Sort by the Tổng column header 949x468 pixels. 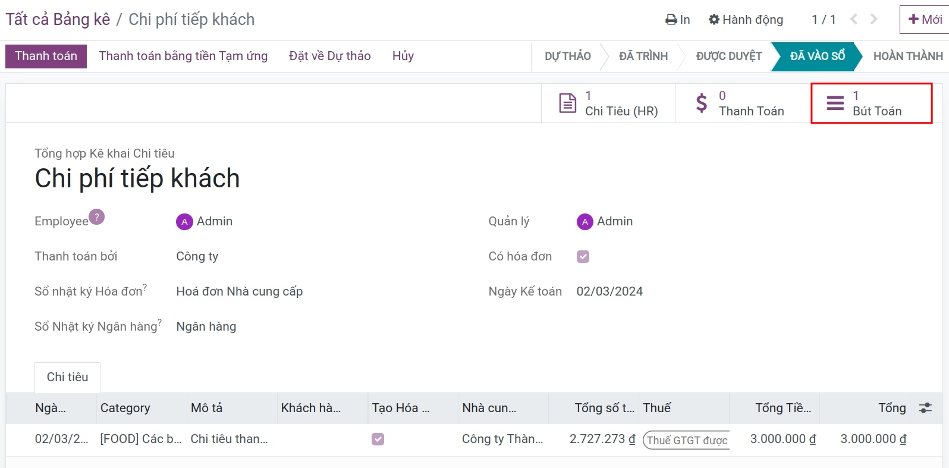(865, 408)
